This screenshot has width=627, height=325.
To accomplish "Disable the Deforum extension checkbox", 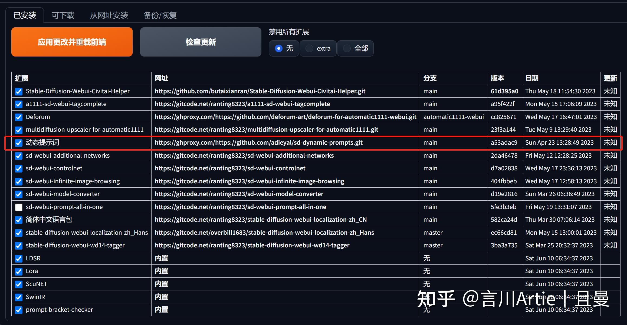I will click(18, 117).
